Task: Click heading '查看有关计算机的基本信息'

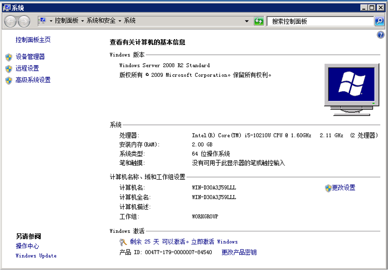Action: tap(147, 42)
